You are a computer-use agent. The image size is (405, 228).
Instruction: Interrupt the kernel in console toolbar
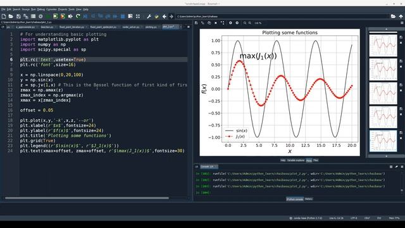[391, 167]
